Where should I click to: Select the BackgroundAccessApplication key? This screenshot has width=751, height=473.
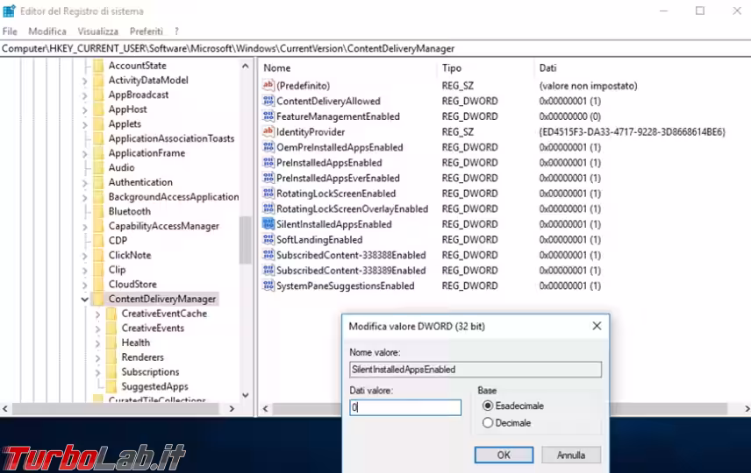(x=174, y=196)
